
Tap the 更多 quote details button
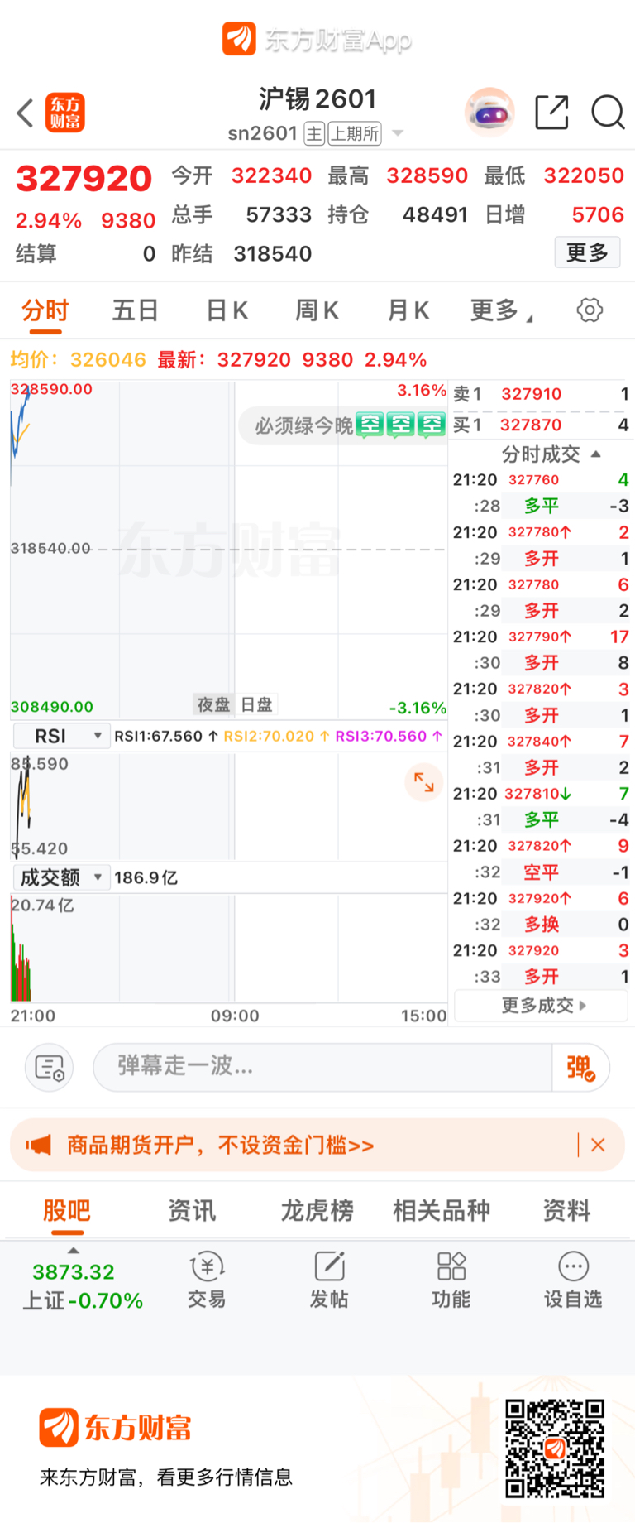point(587,252)
